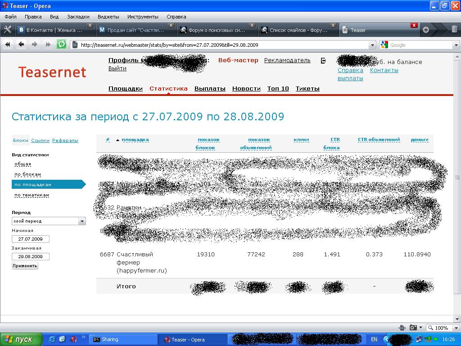The width and height of the screenshot is (461, 346).
Task: Click the page vertical scrollbar down arrow
Action: pos(457,319)
